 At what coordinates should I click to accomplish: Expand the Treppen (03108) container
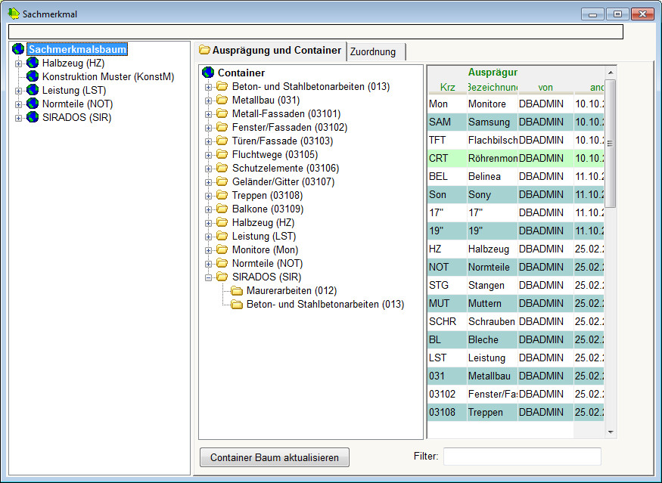[x=208, y=196]
